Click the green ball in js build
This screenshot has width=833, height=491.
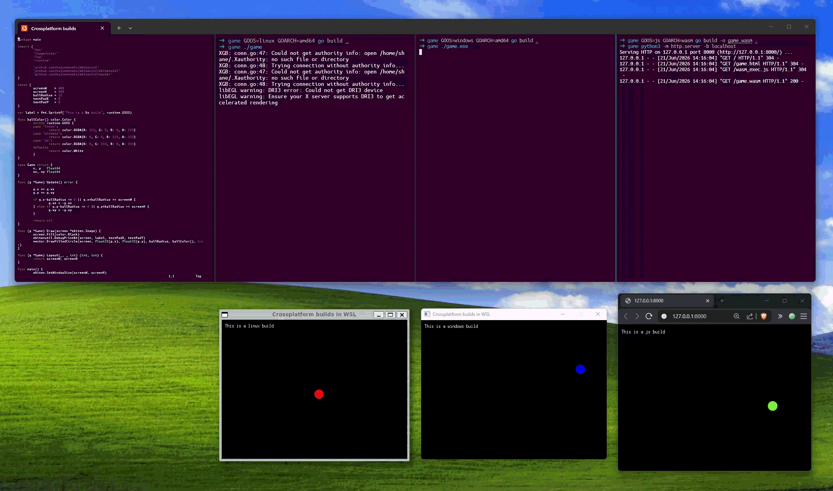point(773,406)
